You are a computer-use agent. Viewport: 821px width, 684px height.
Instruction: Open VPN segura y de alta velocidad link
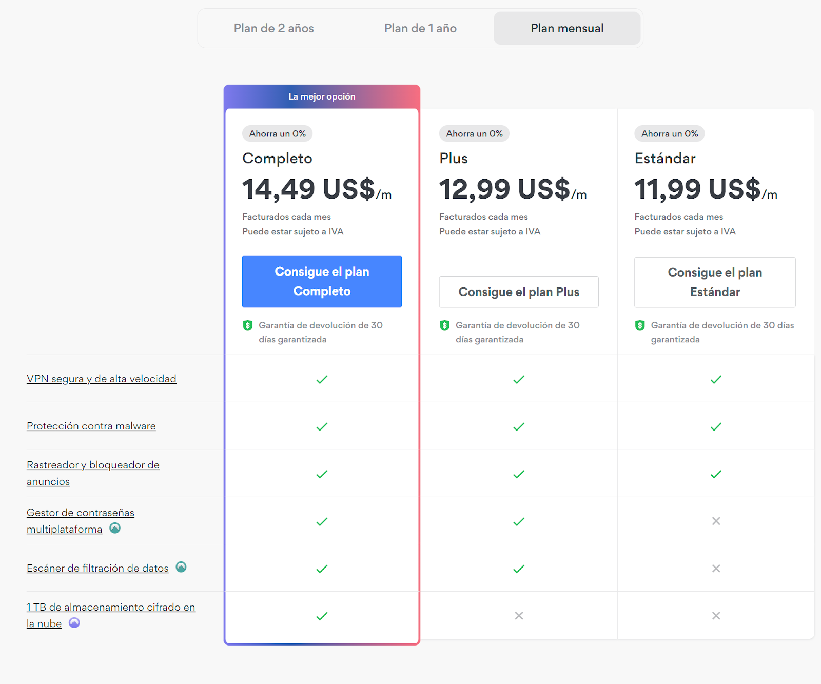click(102, 379)
